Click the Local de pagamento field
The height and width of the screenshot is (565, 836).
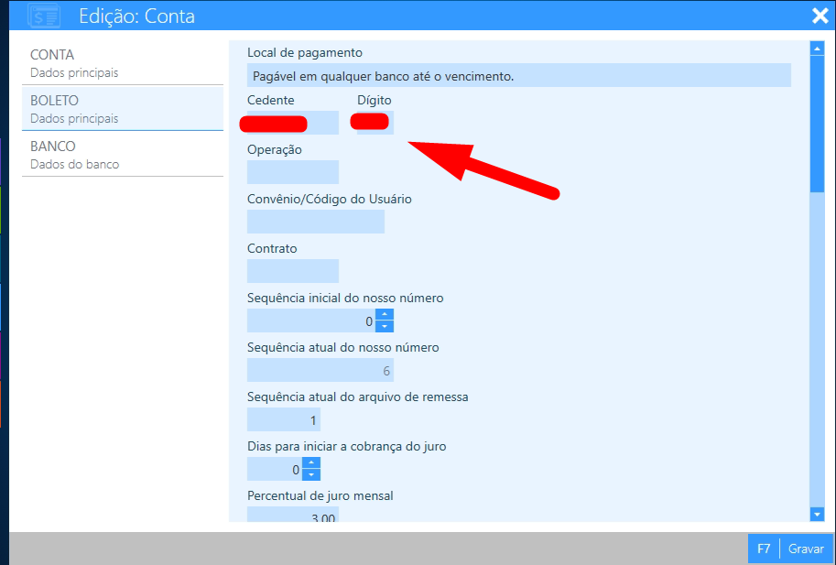(x=518, y=76)
